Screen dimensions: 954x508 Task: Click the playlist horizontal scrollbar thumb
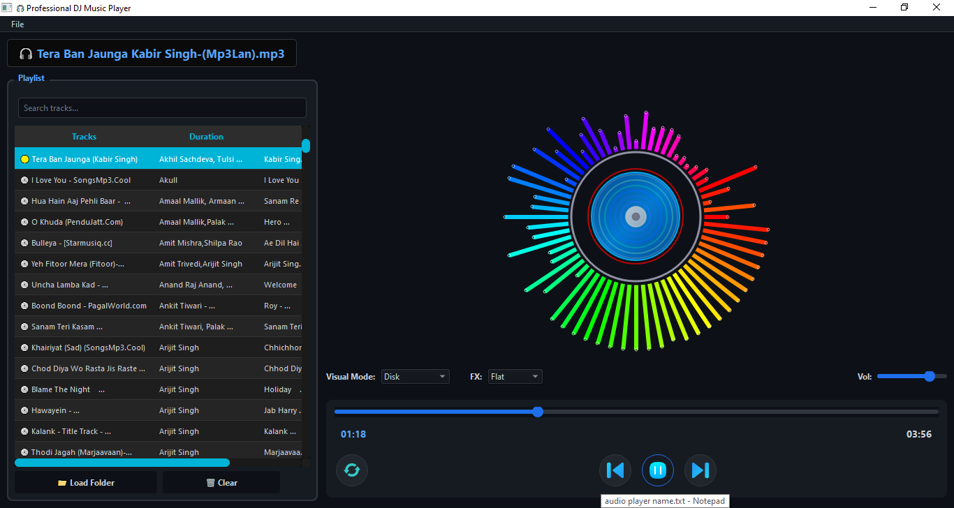pyautogui.click(x=122, y=463)
